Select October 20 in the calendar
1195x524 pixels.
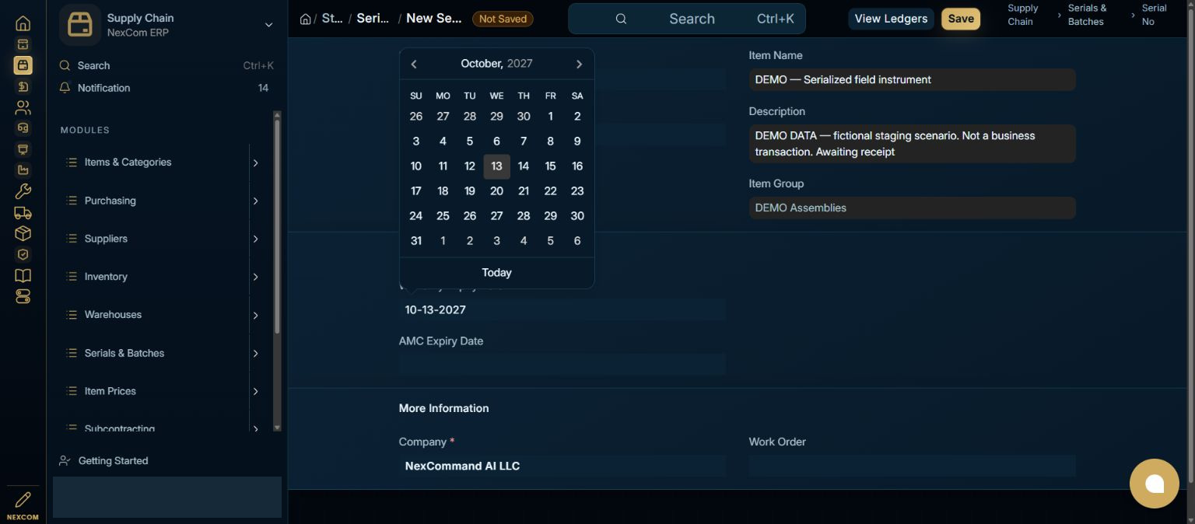point(496,191)
